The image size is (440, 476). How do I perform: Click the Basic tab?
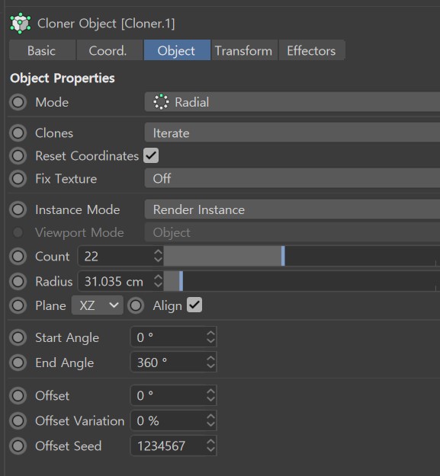point(42,50)
